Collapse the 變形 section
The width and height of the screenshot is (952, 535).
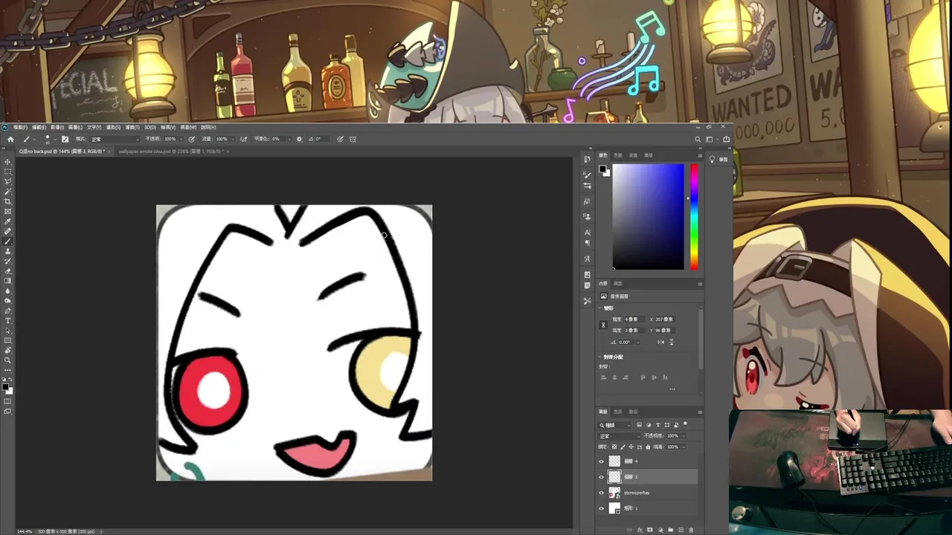[x=599, y=308]
